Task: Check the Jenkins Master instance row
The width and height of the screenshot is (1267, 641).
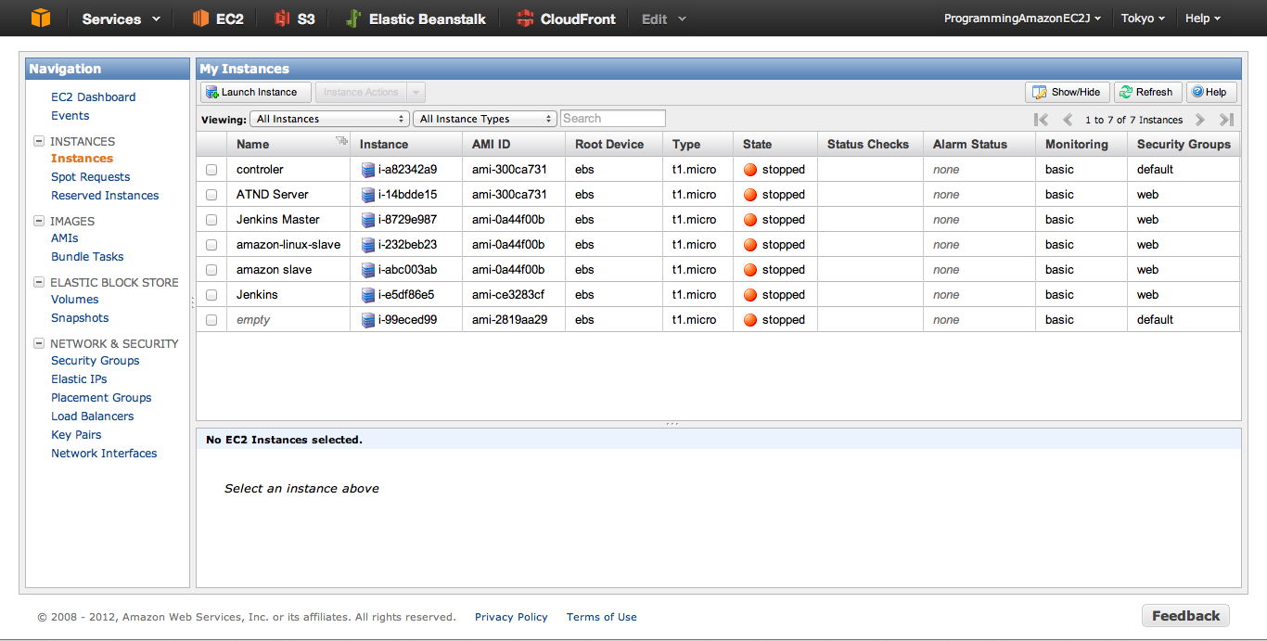Action: pos(211,220)
